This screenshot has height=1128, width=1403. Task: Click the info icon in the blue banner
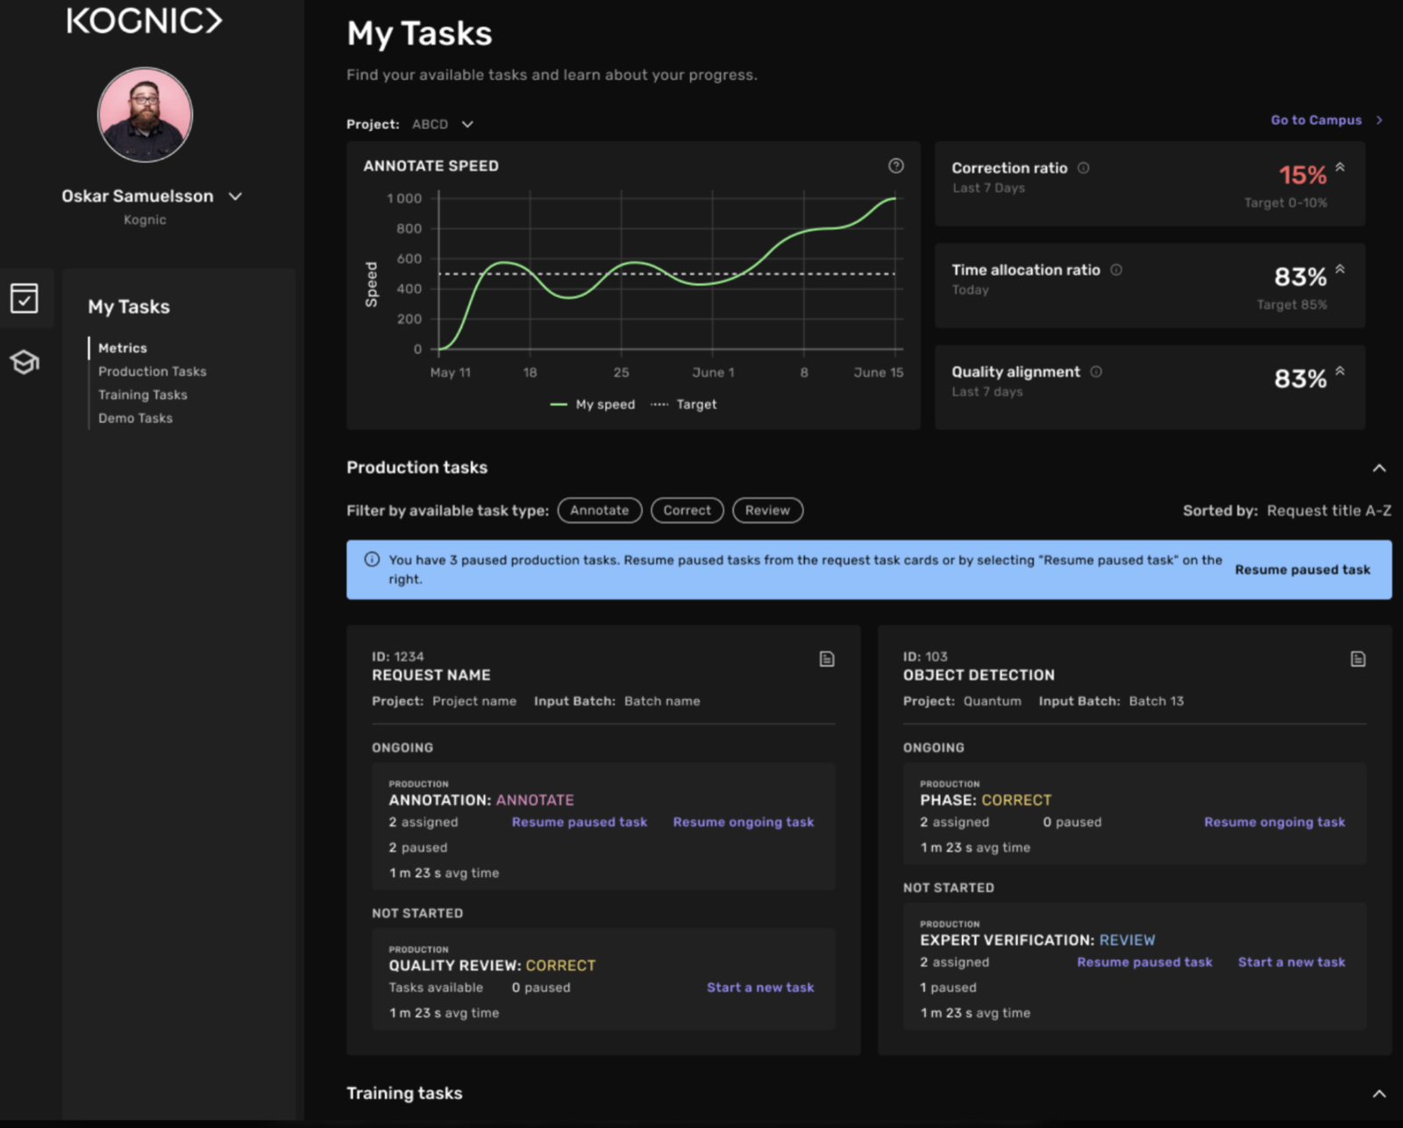[372, 560]
